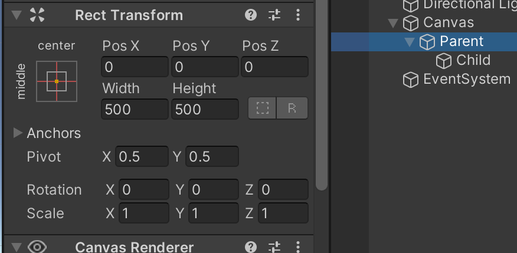
Task: Open Rect Transform preset settings icon
Action: pos(274,15)
